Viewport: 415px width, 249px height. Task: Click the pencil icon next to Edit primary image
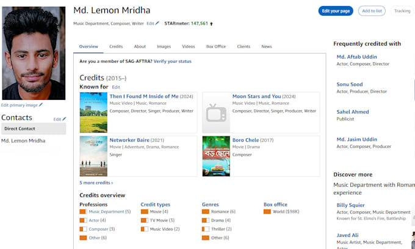[x=40, y=105]
